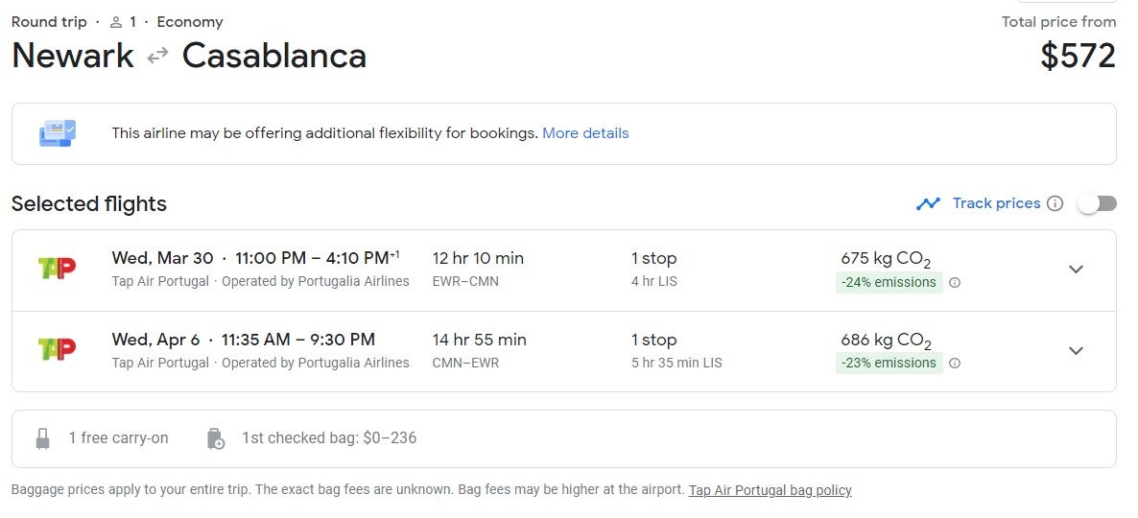Screen dimensions: 1138x518
Task: Select the -24% emissions badge
Action: (x=889, y=283)
